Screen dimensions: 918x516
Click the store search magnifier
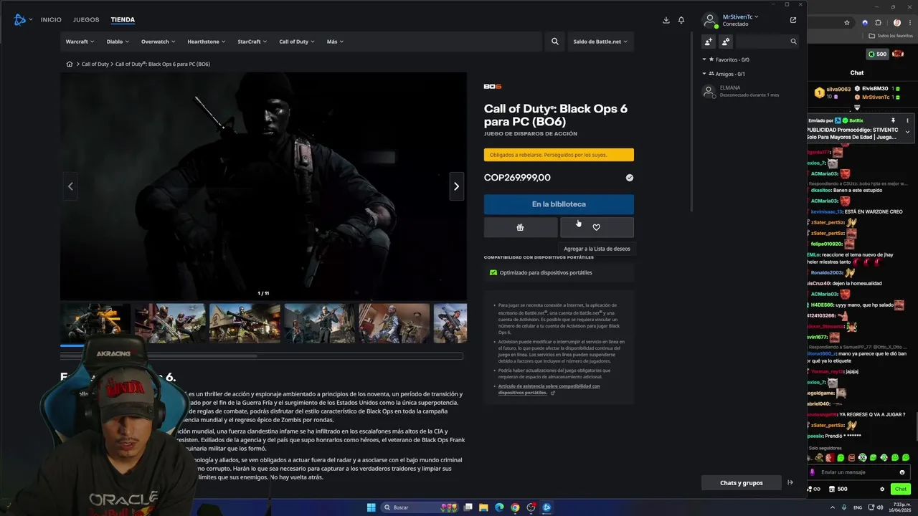554,42
